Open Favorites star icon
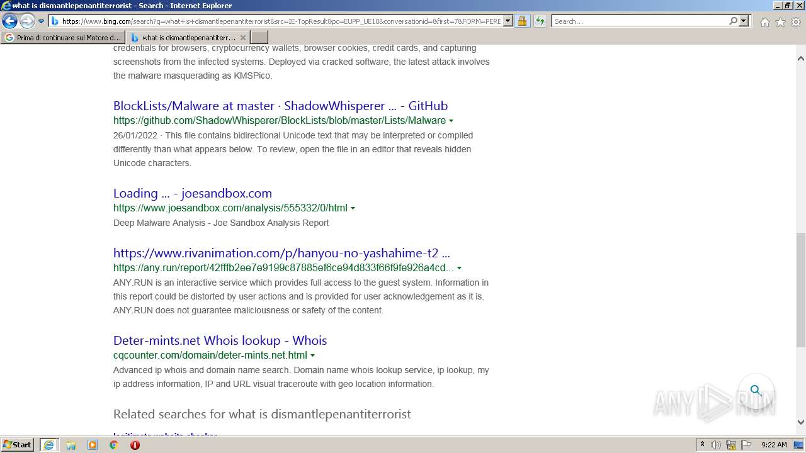The height and width of the screenshot is (453, 806). tap(780, 22)
